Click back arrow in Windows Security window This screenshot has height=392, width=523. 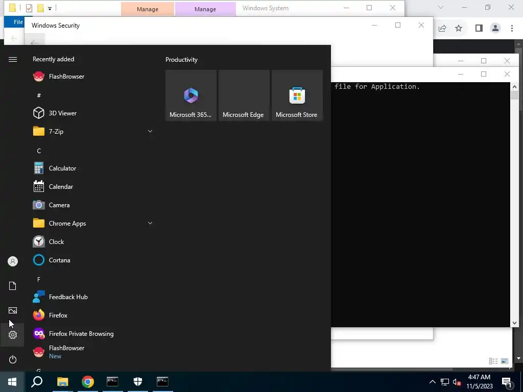pos(35,42)
